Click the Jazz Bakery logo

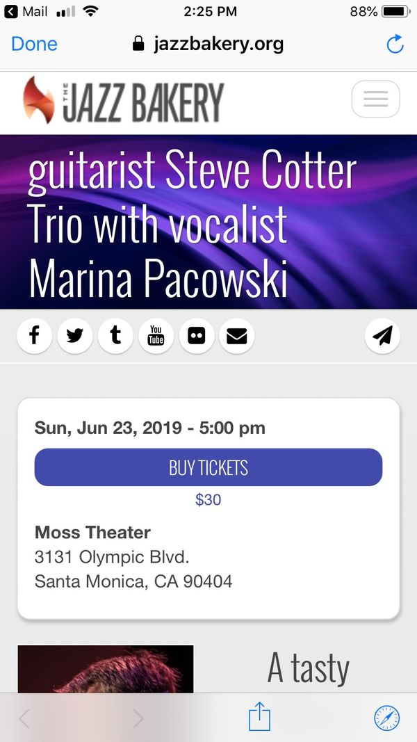(124, 101)
